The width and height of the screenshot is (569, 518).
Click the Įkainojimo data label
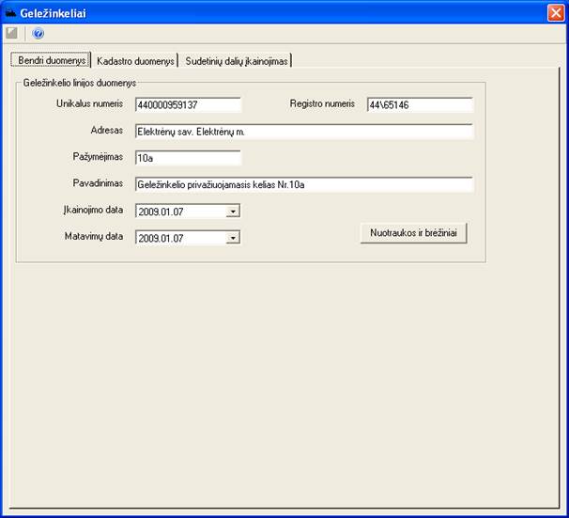[93, 210]
